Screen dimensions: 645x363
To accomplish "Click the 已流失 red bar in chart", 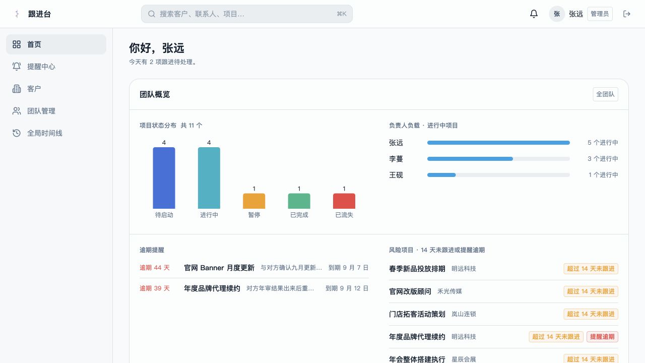I will [344, 201].
